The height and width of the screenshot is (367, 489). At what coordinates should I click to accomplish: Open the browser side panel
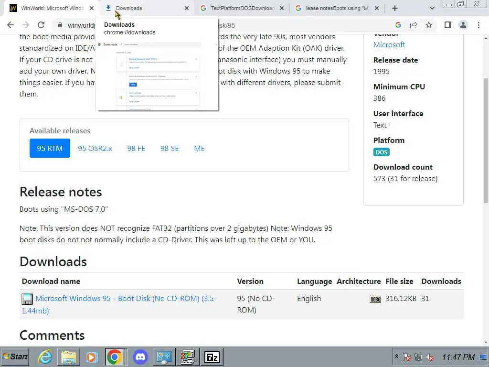448,25
